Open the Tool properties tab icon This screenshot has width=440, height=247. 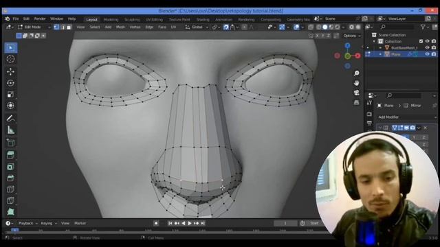click(369, 103)
